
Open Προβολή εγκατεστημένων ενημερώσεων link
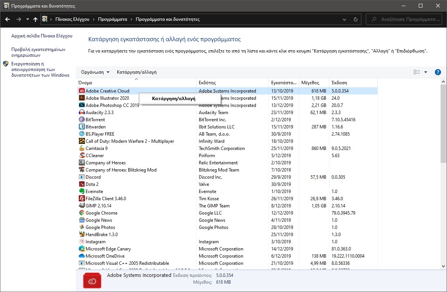click(38, 52)
